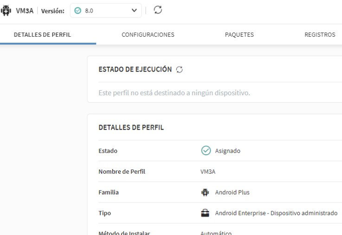Click the Android Plus family value
The image size is (342, 235).
pyautogui.click(x=232, y=192)
